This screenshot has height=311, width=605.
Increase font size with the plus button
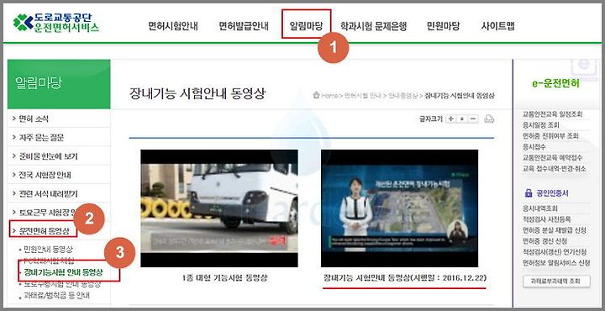point(450,119)
